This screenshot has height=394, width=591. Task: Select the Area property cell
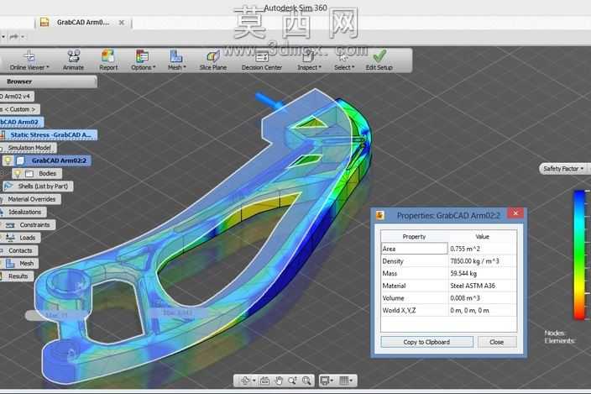click(x=414, y=249)
